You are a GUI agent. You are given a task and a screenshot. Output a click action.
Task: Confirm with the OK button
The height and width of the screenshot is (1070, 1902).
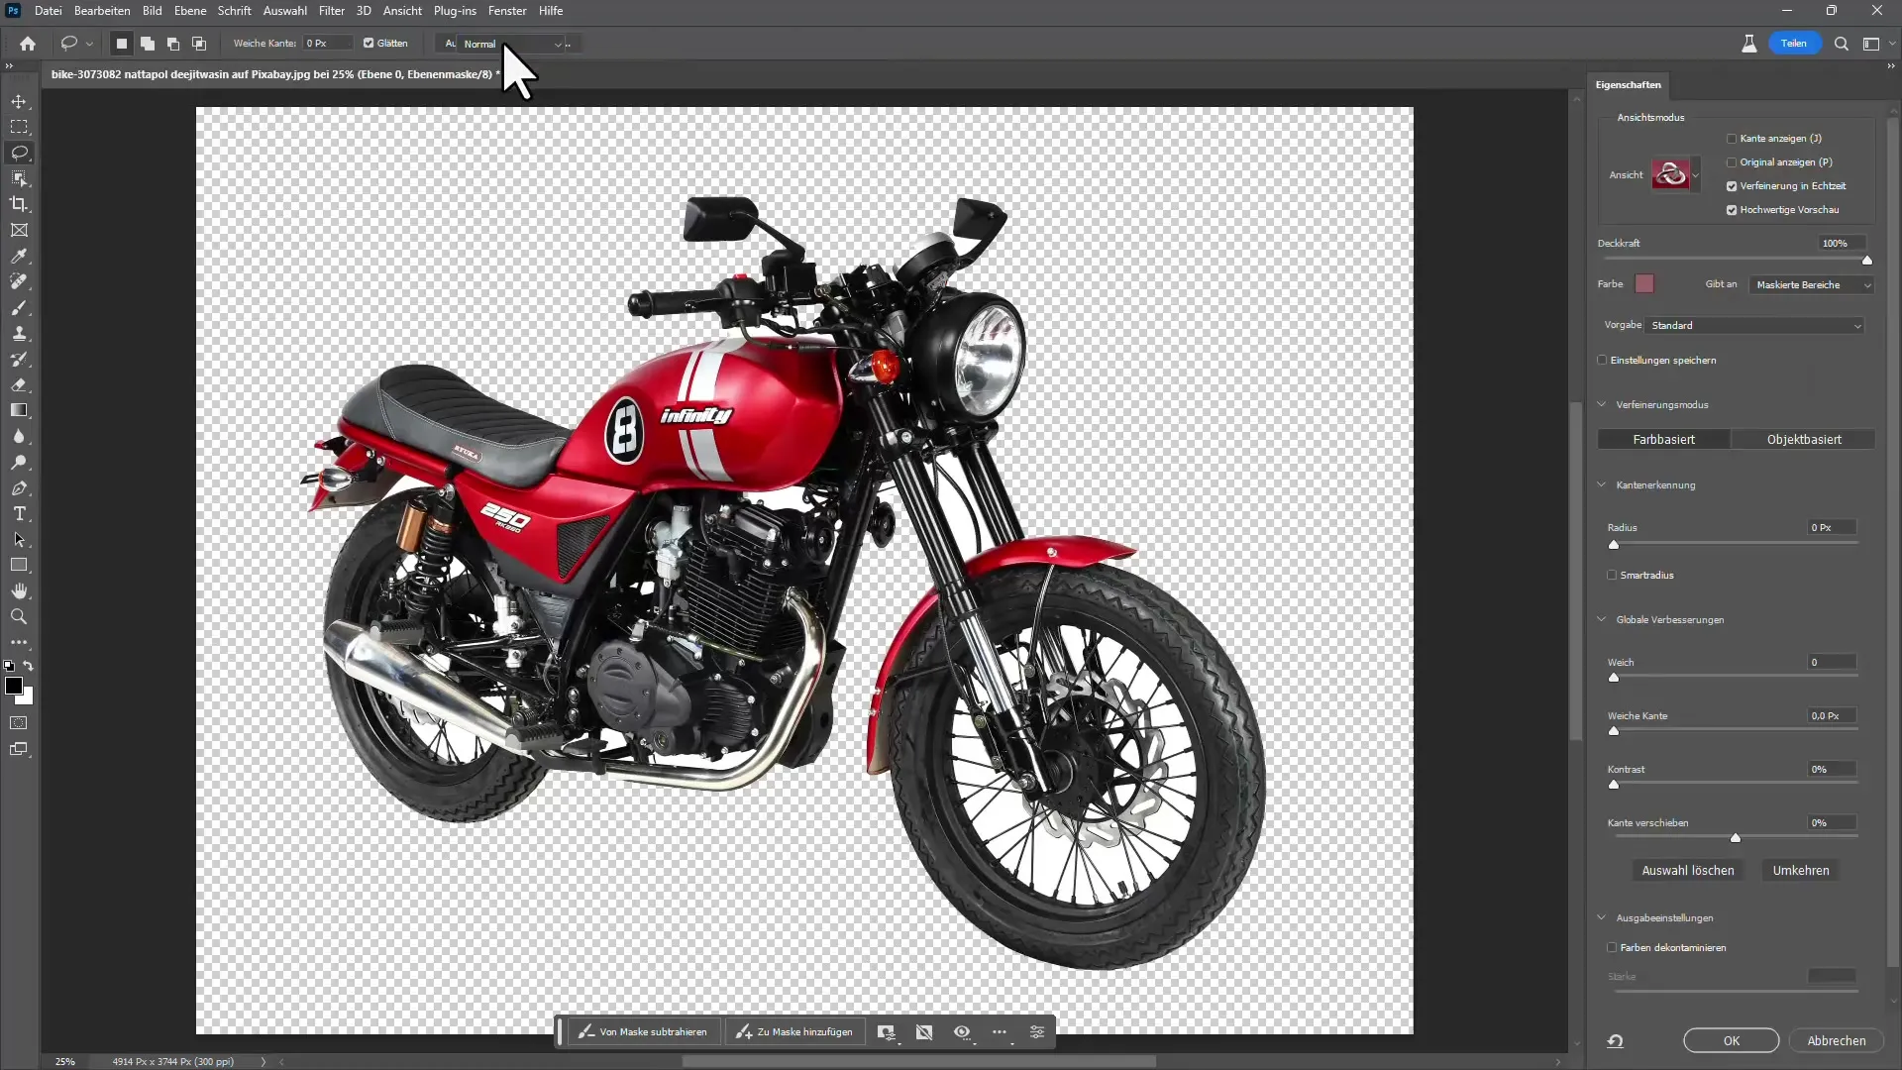click(x=1731, y=1041)
